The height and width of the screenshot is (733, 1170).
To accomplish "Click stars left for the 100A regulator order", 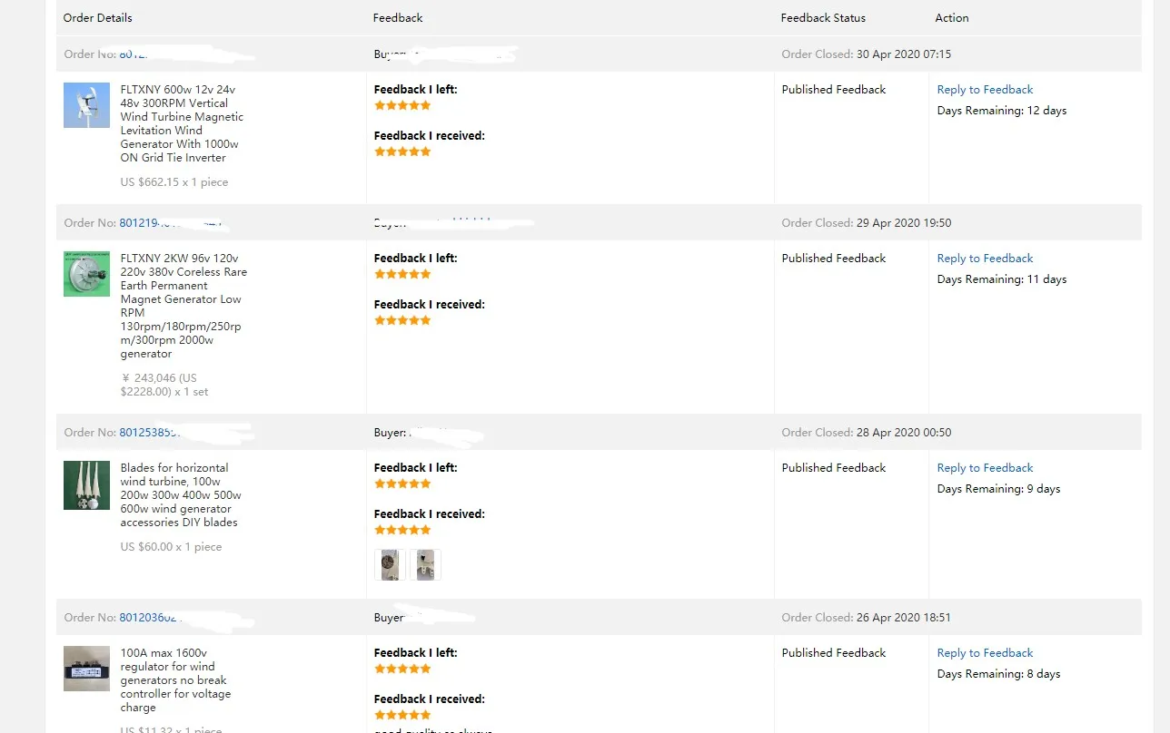I will click(x=402, y=669).
